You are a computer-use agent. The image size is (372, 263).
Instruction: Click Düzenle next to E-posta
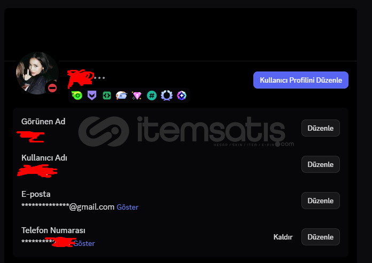(x=321, y=201)
